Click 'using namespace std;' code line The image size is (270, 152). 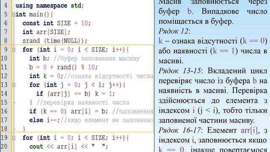click(x=50, y=5)
